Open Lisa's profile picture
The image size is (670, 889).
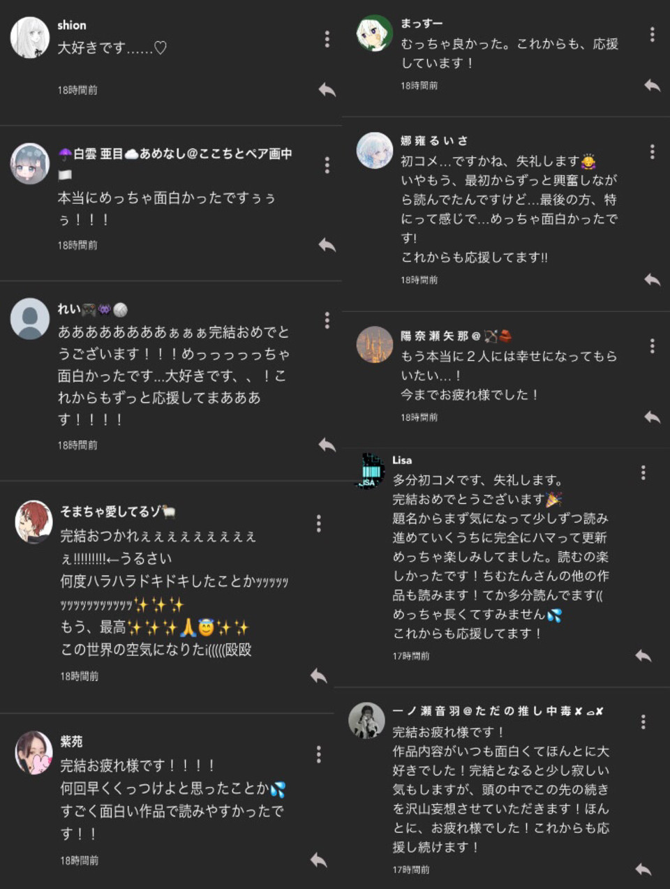click(368, 471)
